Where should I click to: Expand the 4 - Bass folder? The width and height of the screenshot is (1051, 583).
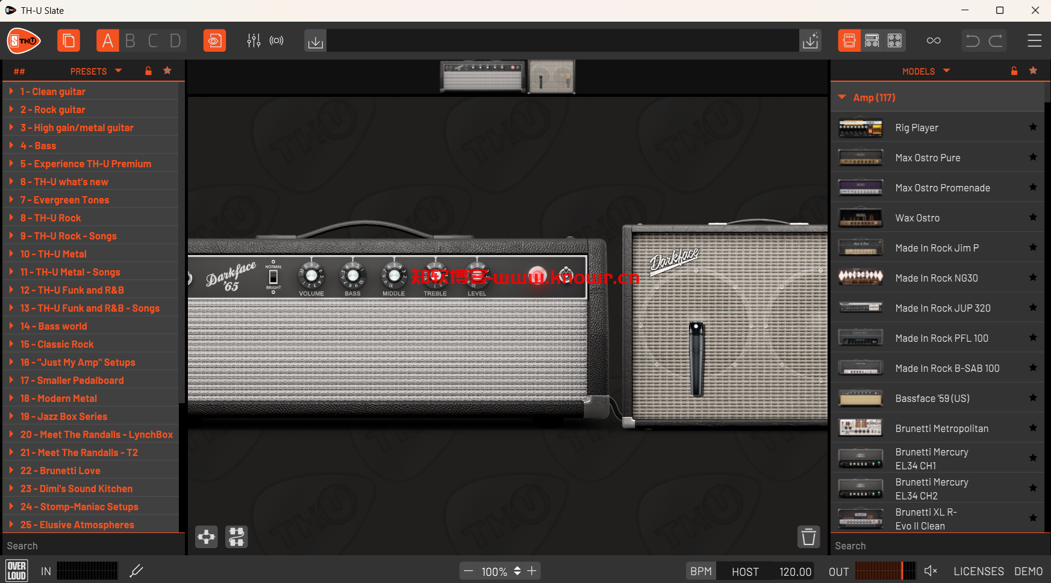click(x=11, y=146)
